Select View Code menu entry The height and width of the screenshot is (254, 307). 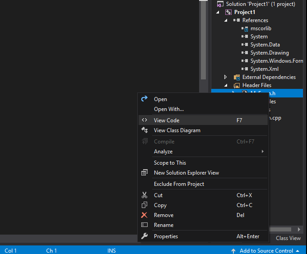[x=203, y=120]
